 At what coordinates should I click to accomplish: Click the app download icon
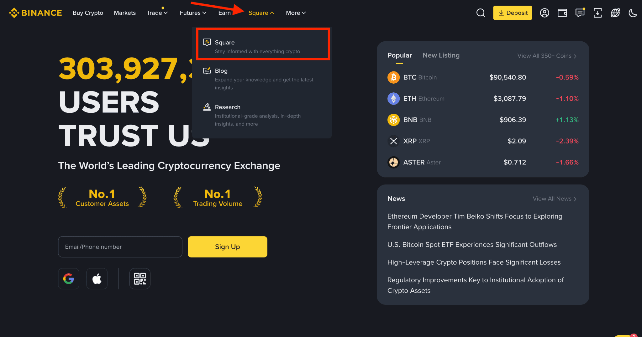(x=597, y=13)
